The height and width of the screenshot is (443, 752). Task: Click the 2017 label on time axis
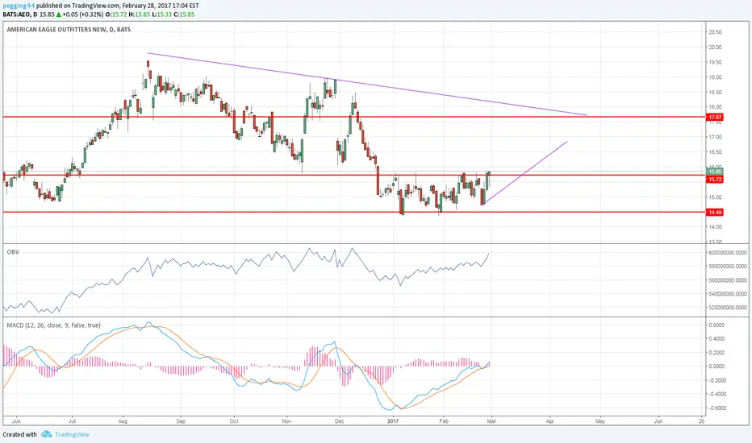(393, 421)
